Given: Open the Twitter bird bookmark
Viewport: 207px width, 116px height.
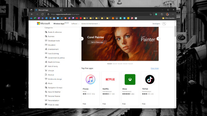Looking at the screenshot, I should tap(62, 18).
